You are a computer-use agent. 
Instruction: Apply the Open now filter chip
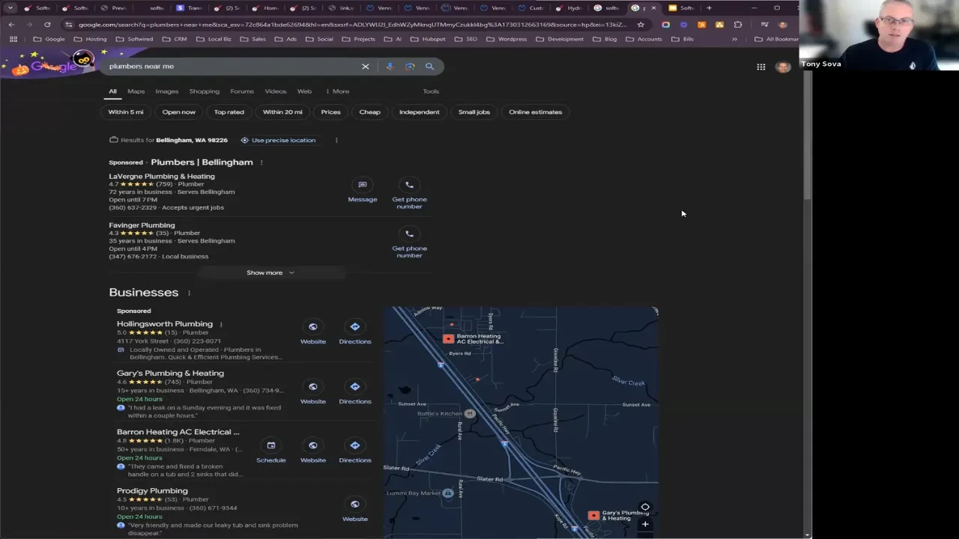pyautogui.click(x=179, y=112)
